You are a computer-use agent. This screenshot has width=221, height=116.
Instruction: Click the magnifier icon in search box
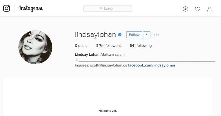(x=101, y=9)
